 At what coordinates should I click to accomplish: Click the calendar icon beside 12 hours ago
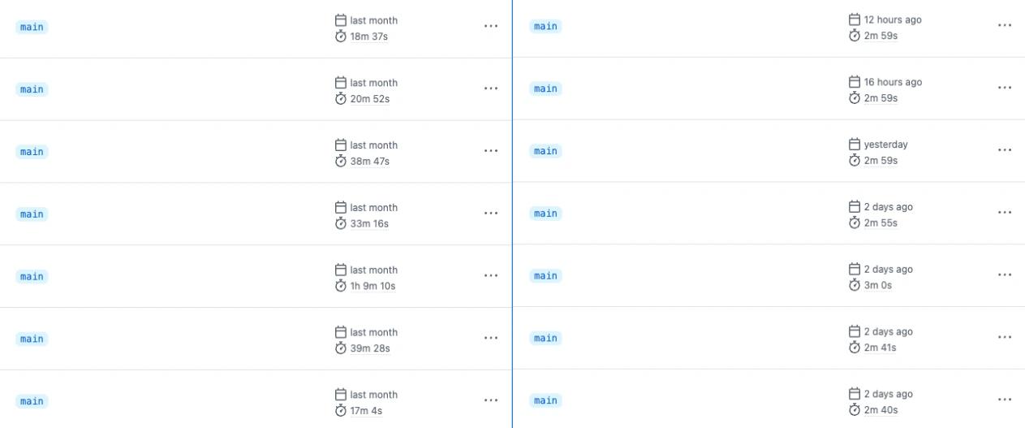855,19
